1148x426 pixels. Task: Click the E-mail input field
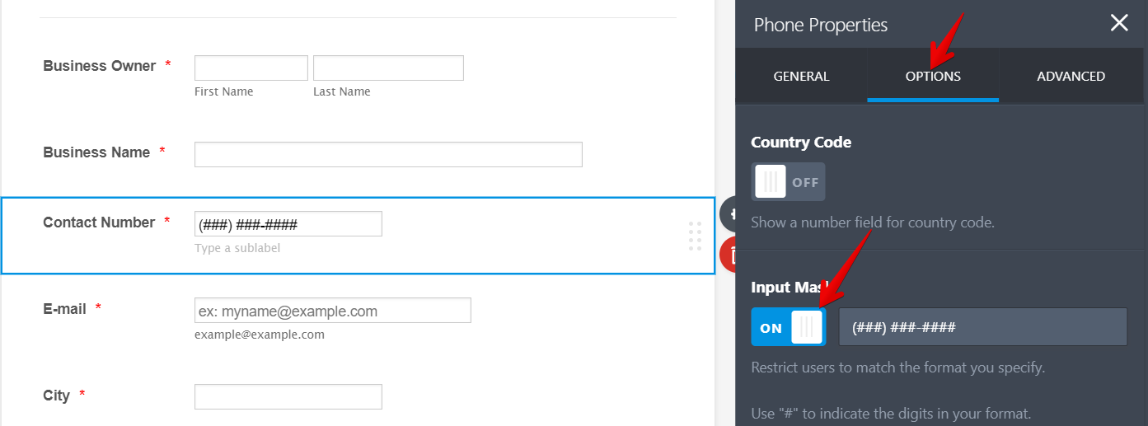click(x=332, y=311)
